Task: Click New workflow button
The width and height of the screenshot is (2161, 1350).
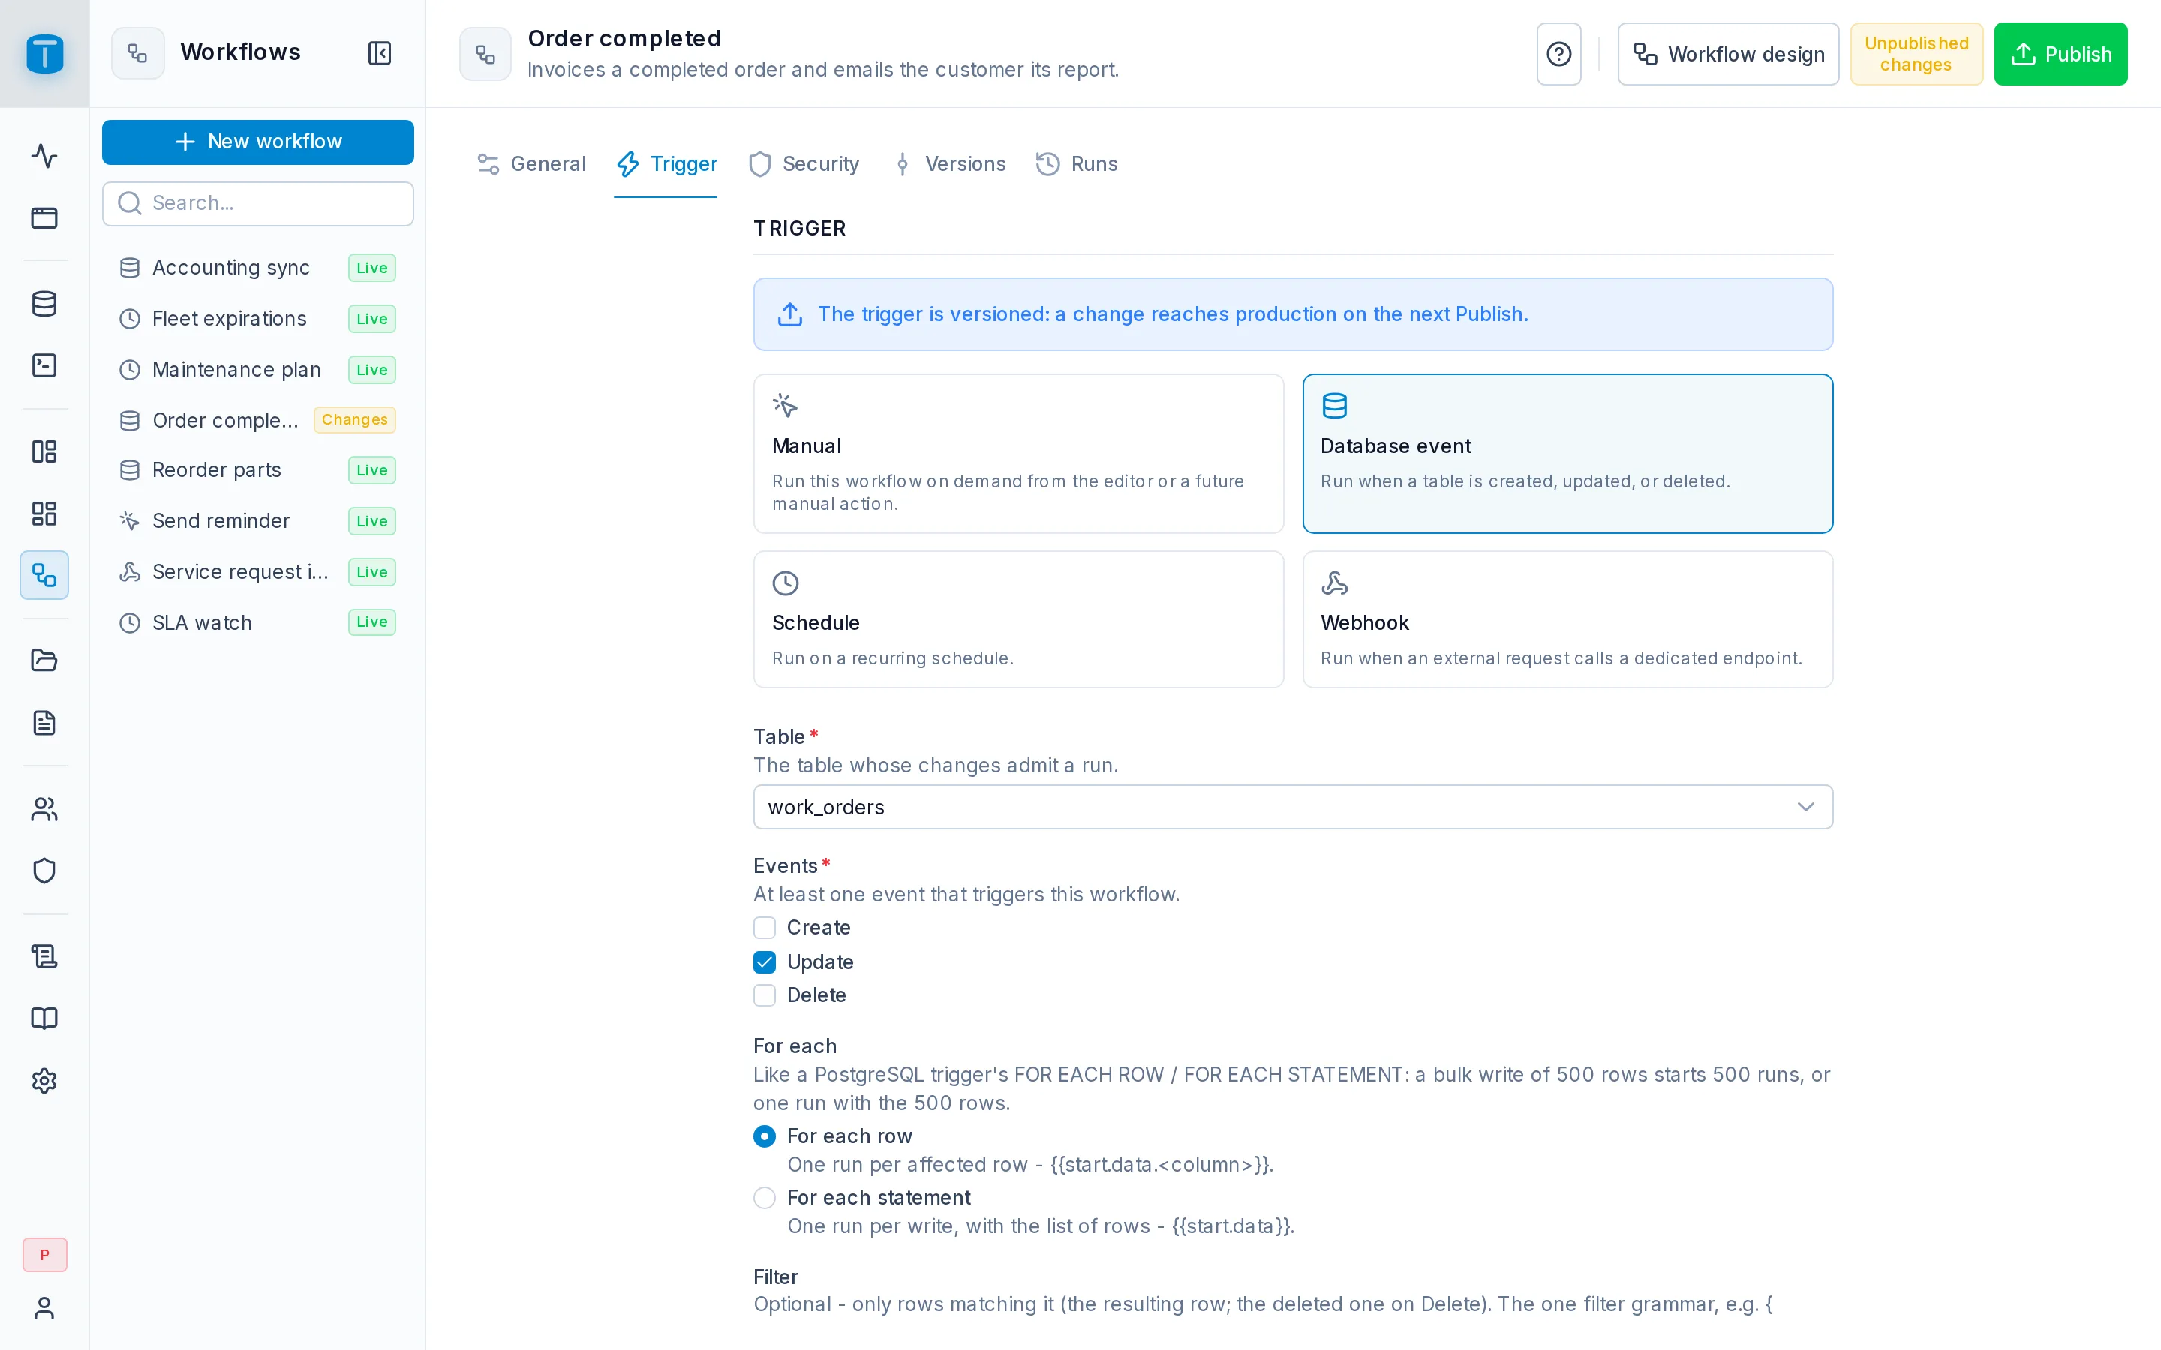Action: (258, 142)
